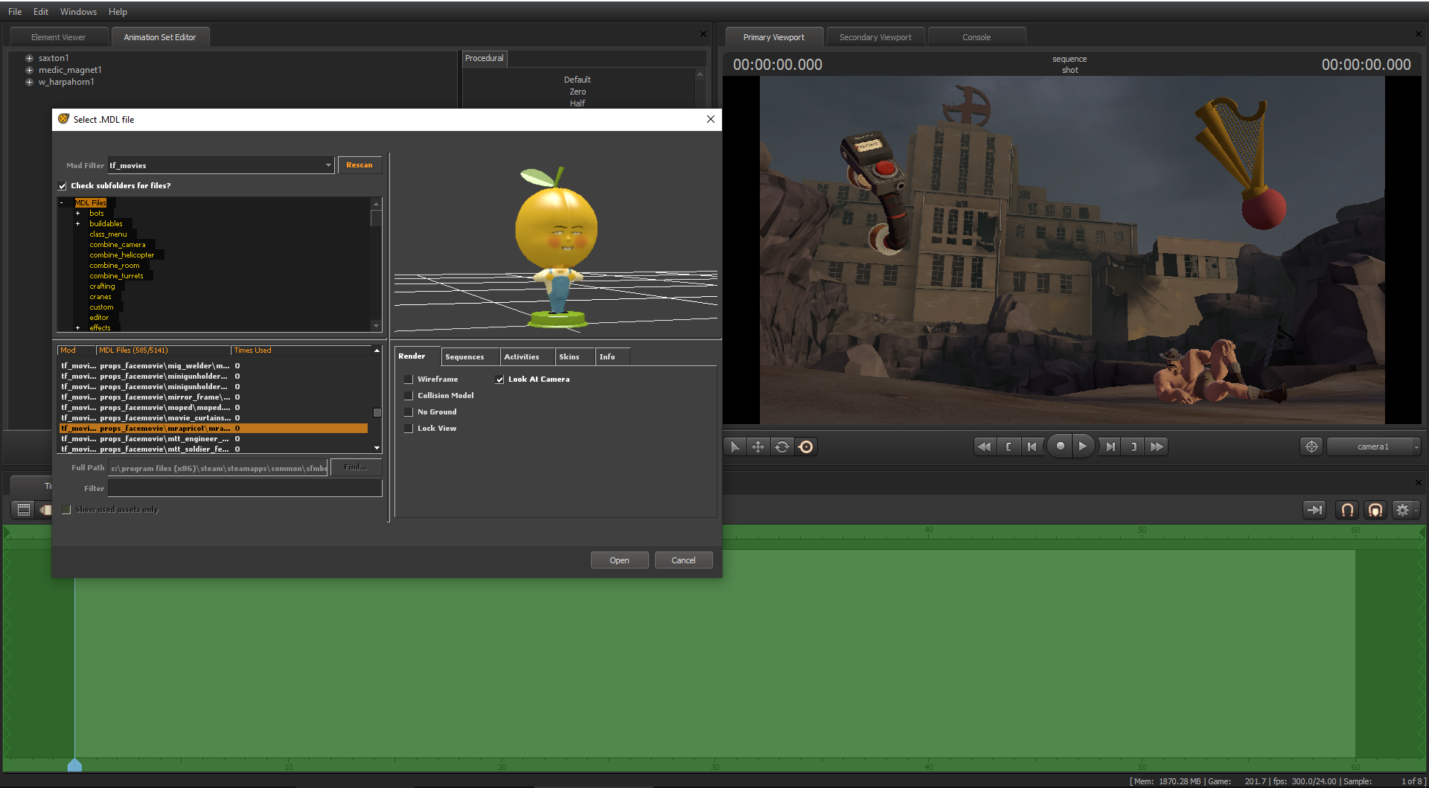Image resolution: width=1429 pixels, height=788 pixels.
Task: Start recording with the record button
Action: pos(1060,446)
